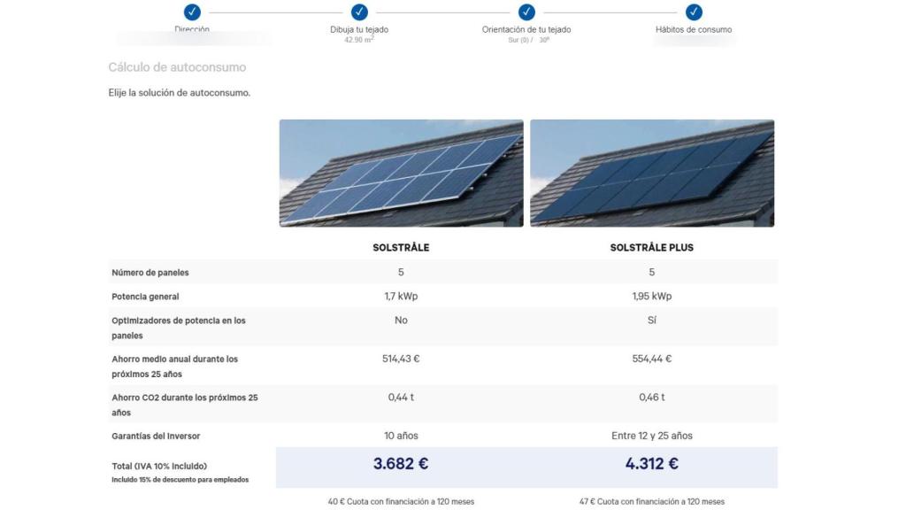
Task: Click the Cálculo de autoconsumo heading
Action: pyautogui.click(x=177, y=66)
